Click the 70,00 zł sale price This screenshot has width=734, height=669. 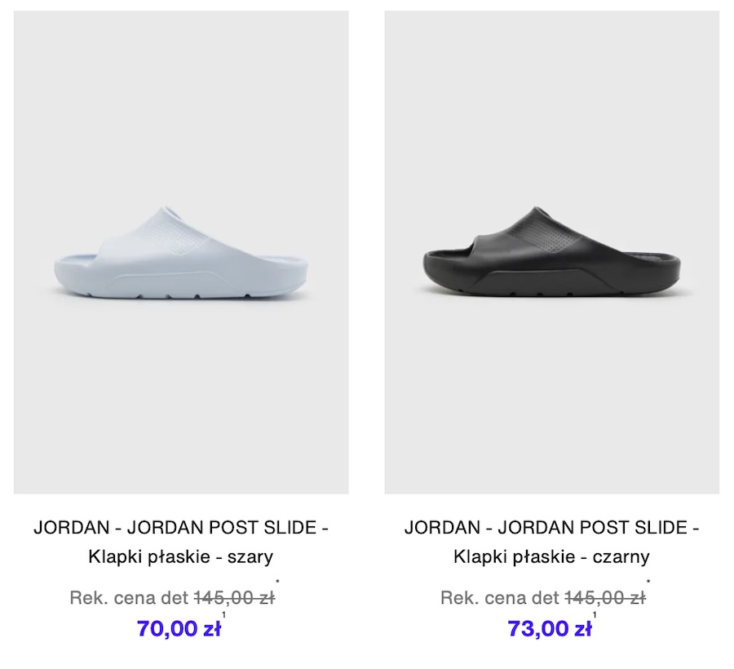(x=179, y=628)
